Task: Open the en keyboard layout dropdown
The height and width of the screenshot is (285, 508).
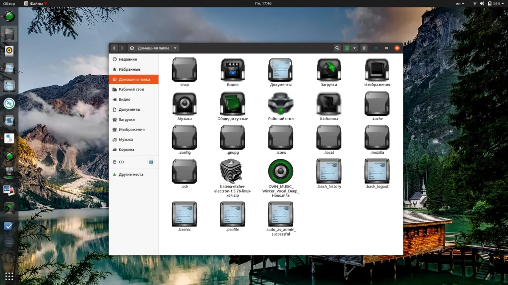Action: (460, 3)
